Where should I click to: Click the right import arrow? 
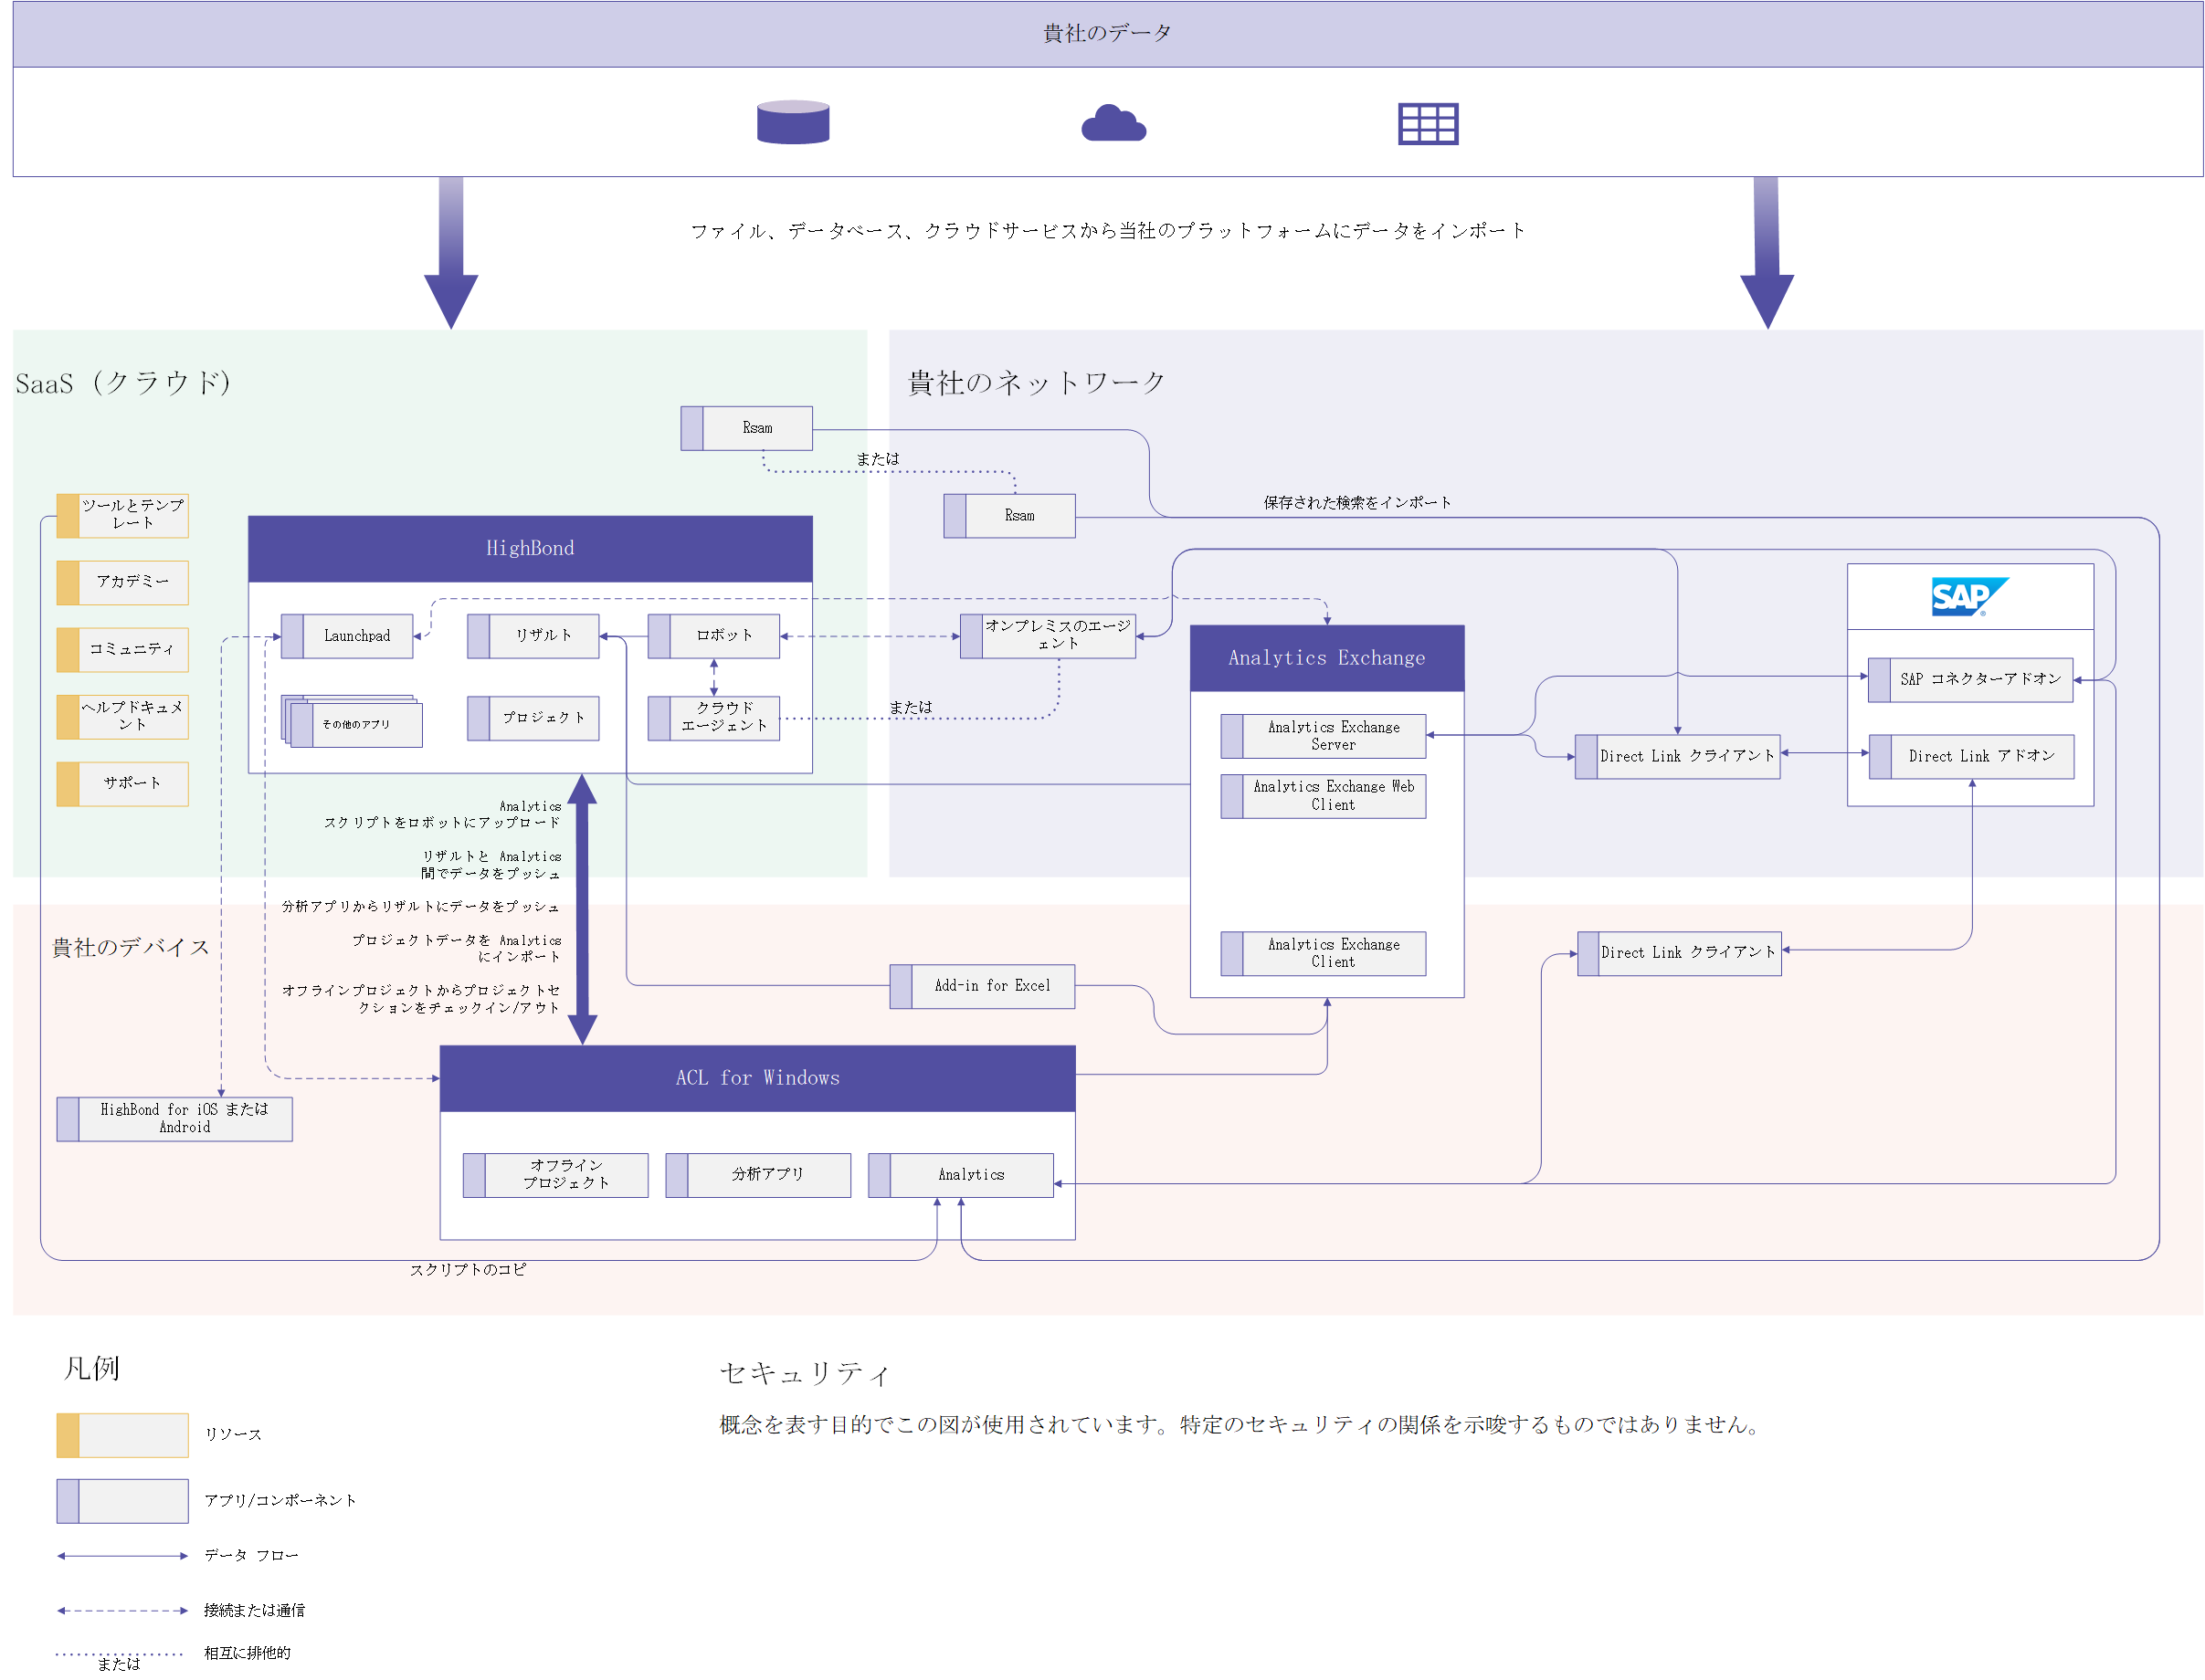[x=1766, y=255]
